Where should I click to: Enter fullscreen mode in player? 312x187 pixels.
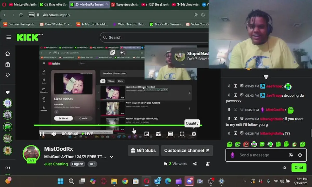[182, 134]
